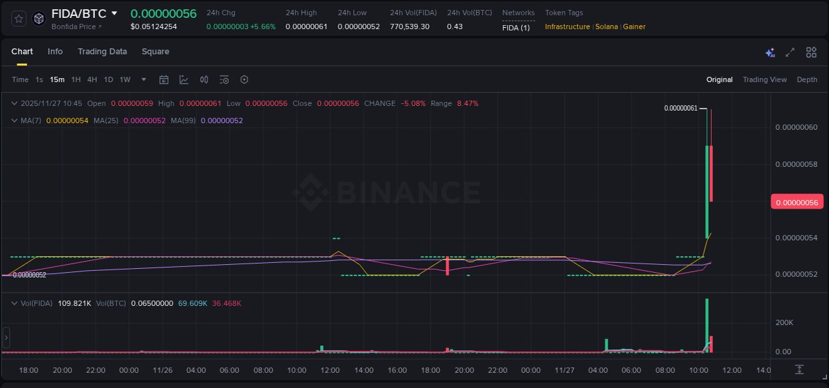Expand chart to fullscreen with arrows icon

(x=790, y=52)
